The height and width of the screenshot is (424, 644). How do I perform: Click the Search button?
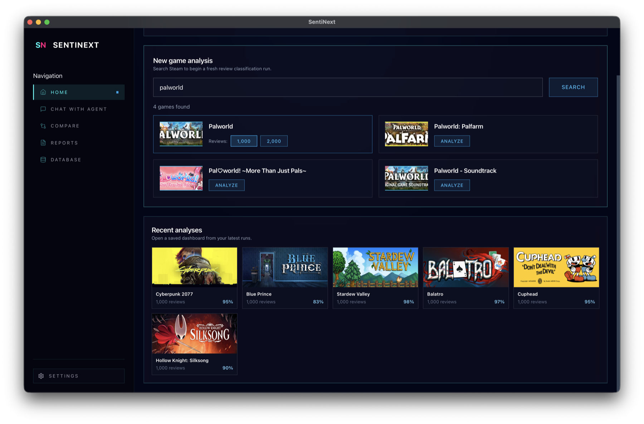click(x=573, y=87)
